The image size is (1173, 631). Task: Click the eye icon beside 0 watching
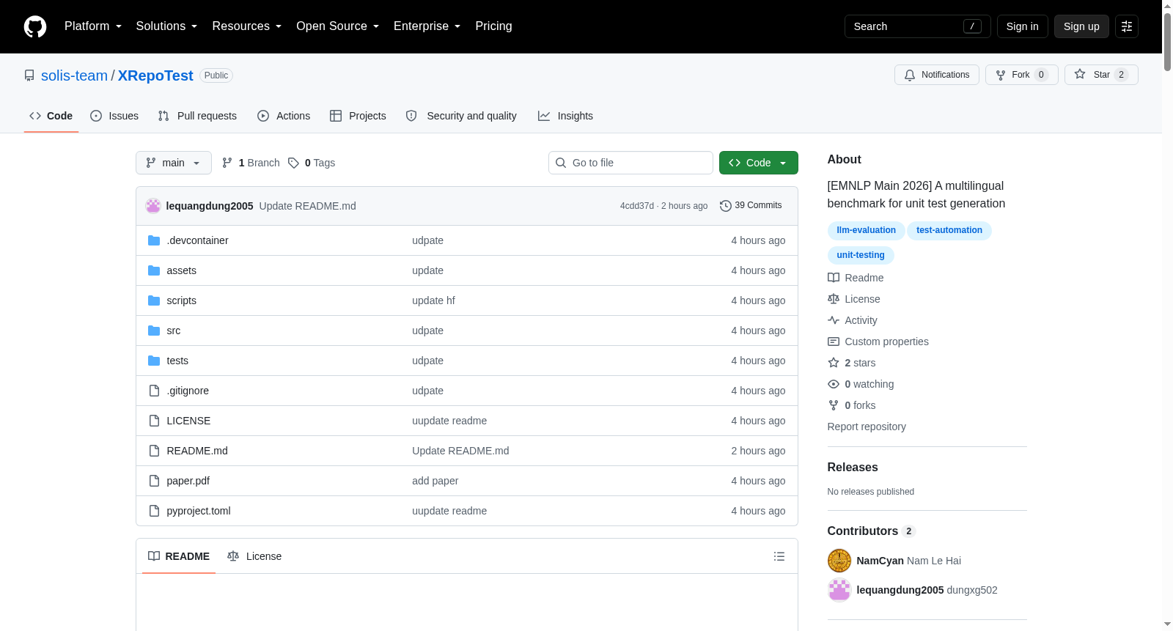tap(834, 384)
